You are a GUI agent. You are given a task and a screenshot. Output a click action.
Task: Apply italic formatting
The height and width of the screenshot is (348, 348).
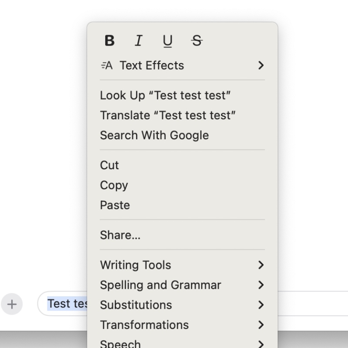tap(138, 41)
